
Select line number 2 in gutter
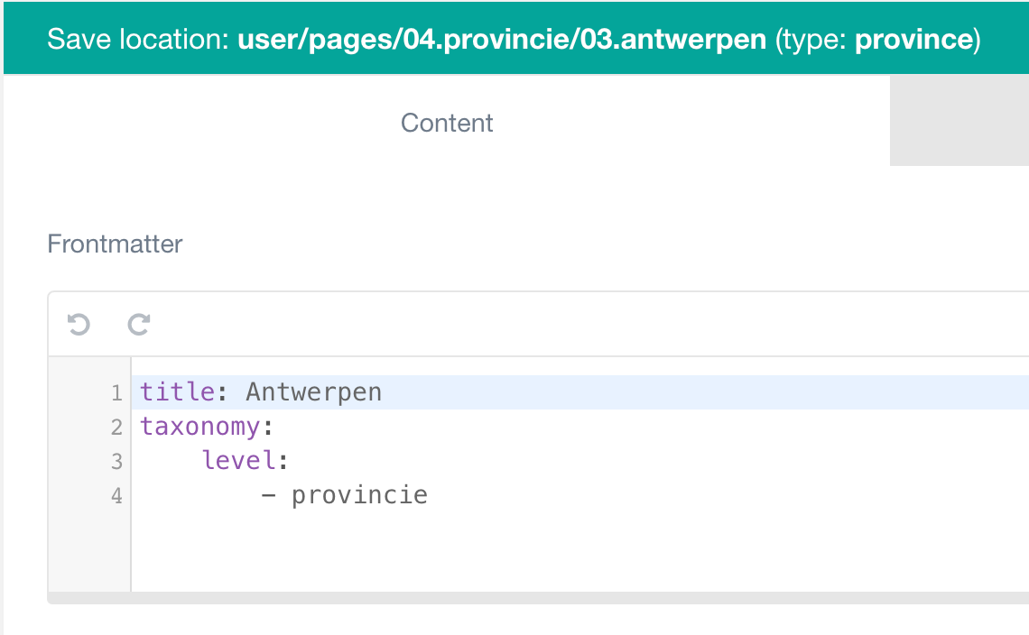tap(116, 427)
